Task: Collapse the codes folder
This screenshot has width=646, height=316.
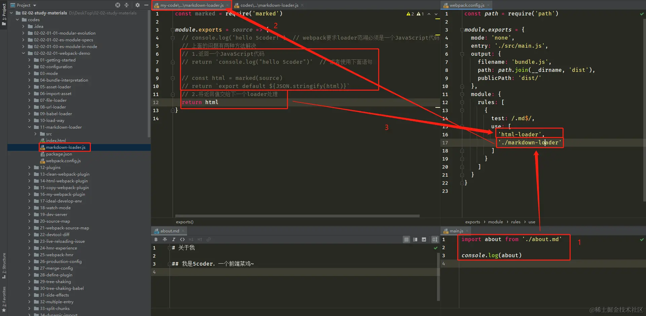Action: tap(17, 20)
